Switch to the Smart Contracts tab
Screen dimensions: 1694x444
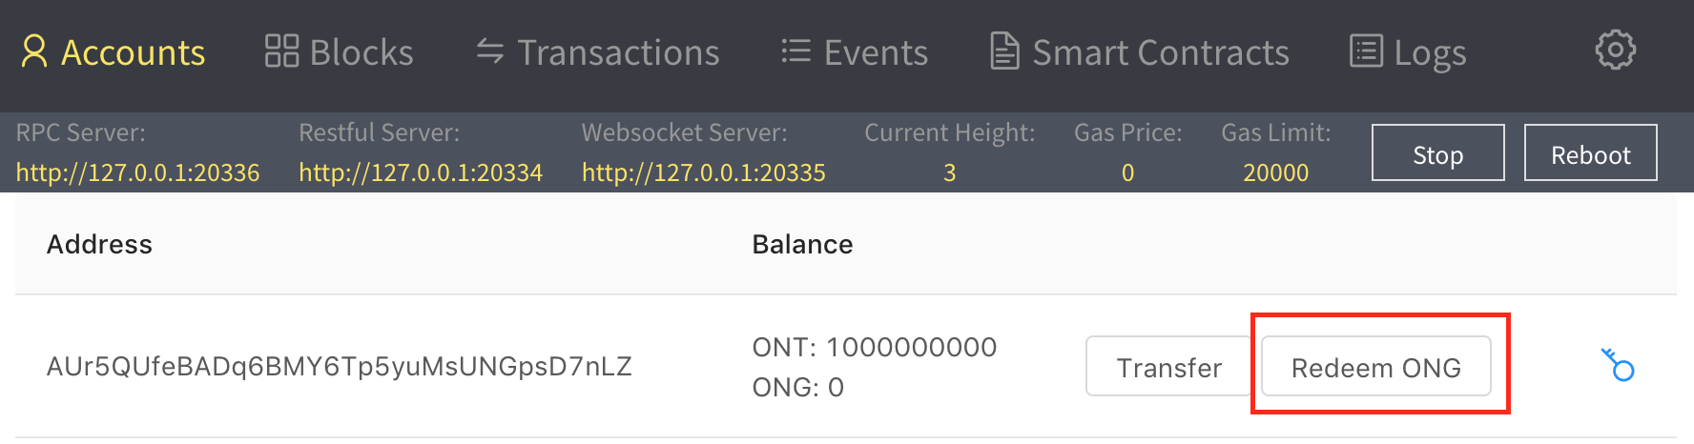click(1160, 52)
